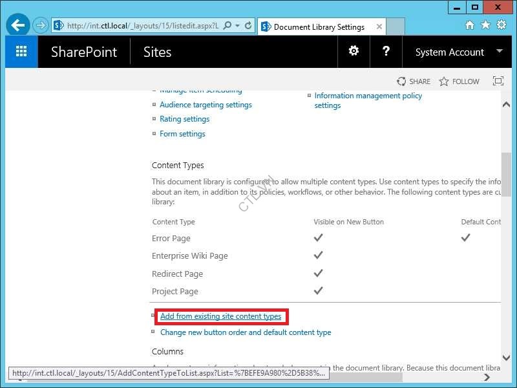Open the browser home page icon
The image size is (517, 388).
coord(470,25)
